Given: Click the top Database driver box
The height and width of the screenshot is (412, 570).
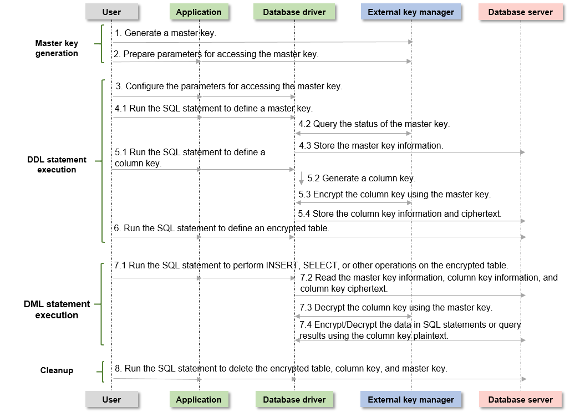Looking at the screenshot, I should click(294, 12).
